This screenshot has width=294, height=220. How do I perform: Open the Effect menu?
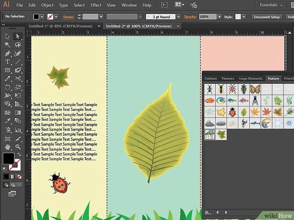click(96, 5)
